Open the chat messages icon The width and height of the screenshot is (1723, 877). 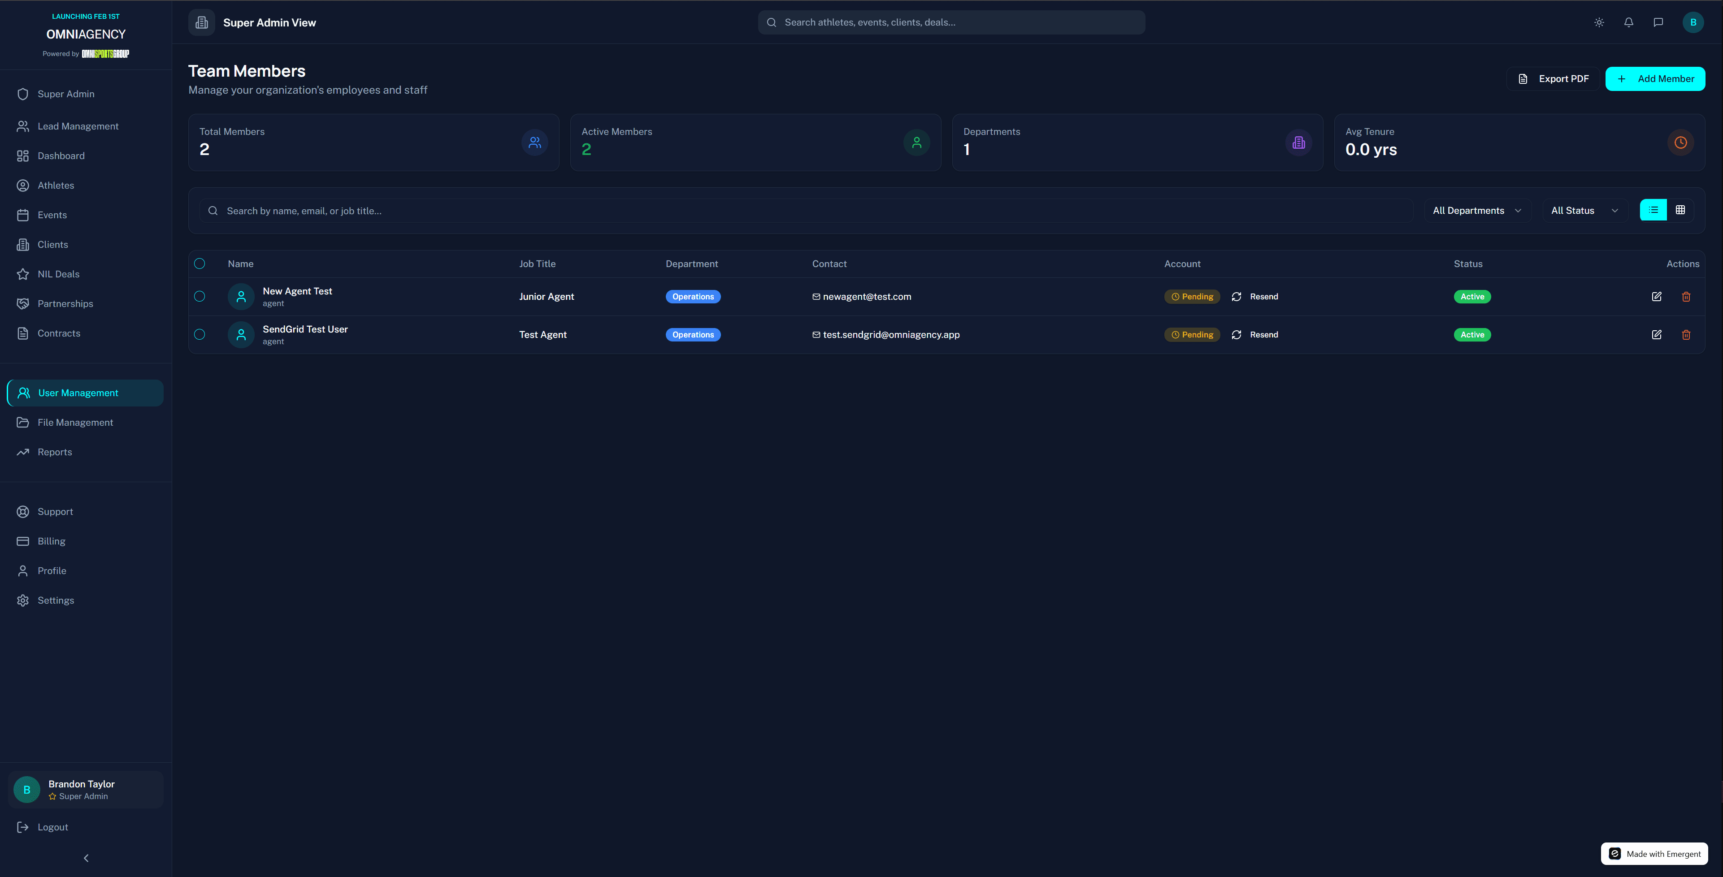(1658, 22)
